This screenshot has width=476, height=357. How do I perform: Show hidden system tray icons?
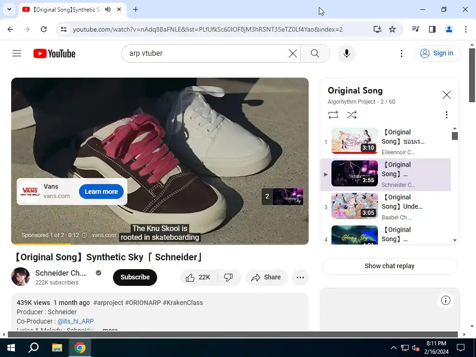(x=393, y=348)
